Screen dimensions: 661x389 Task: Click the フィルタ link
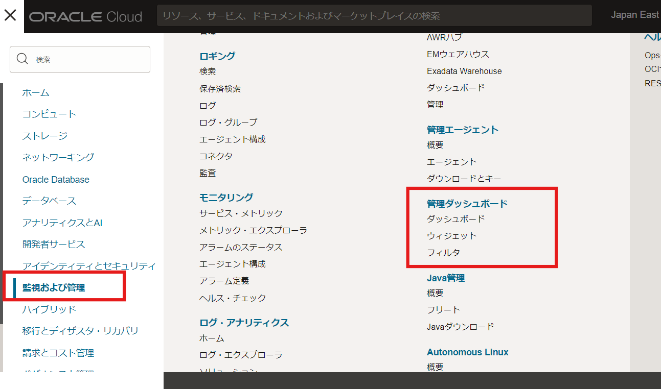(443, 253)
